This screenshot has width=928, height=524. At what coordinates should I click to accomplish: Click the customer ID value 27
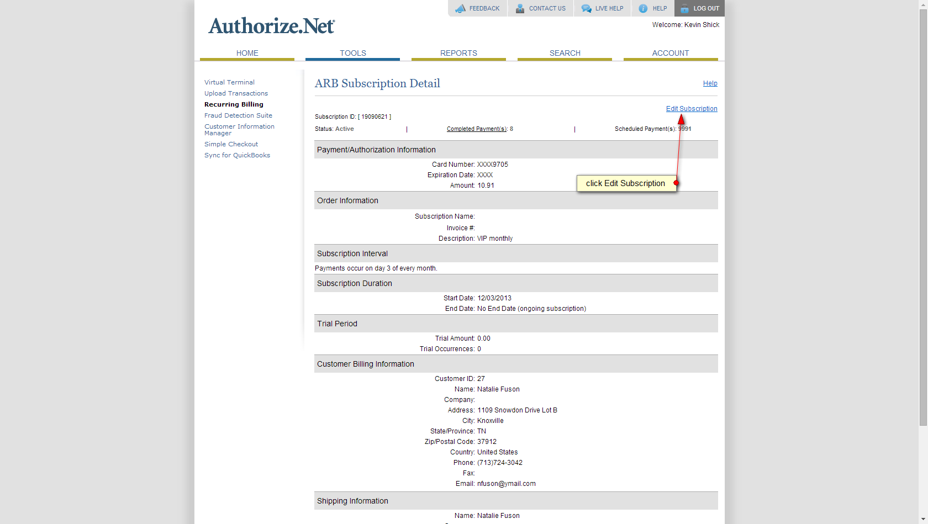[481, 379]
